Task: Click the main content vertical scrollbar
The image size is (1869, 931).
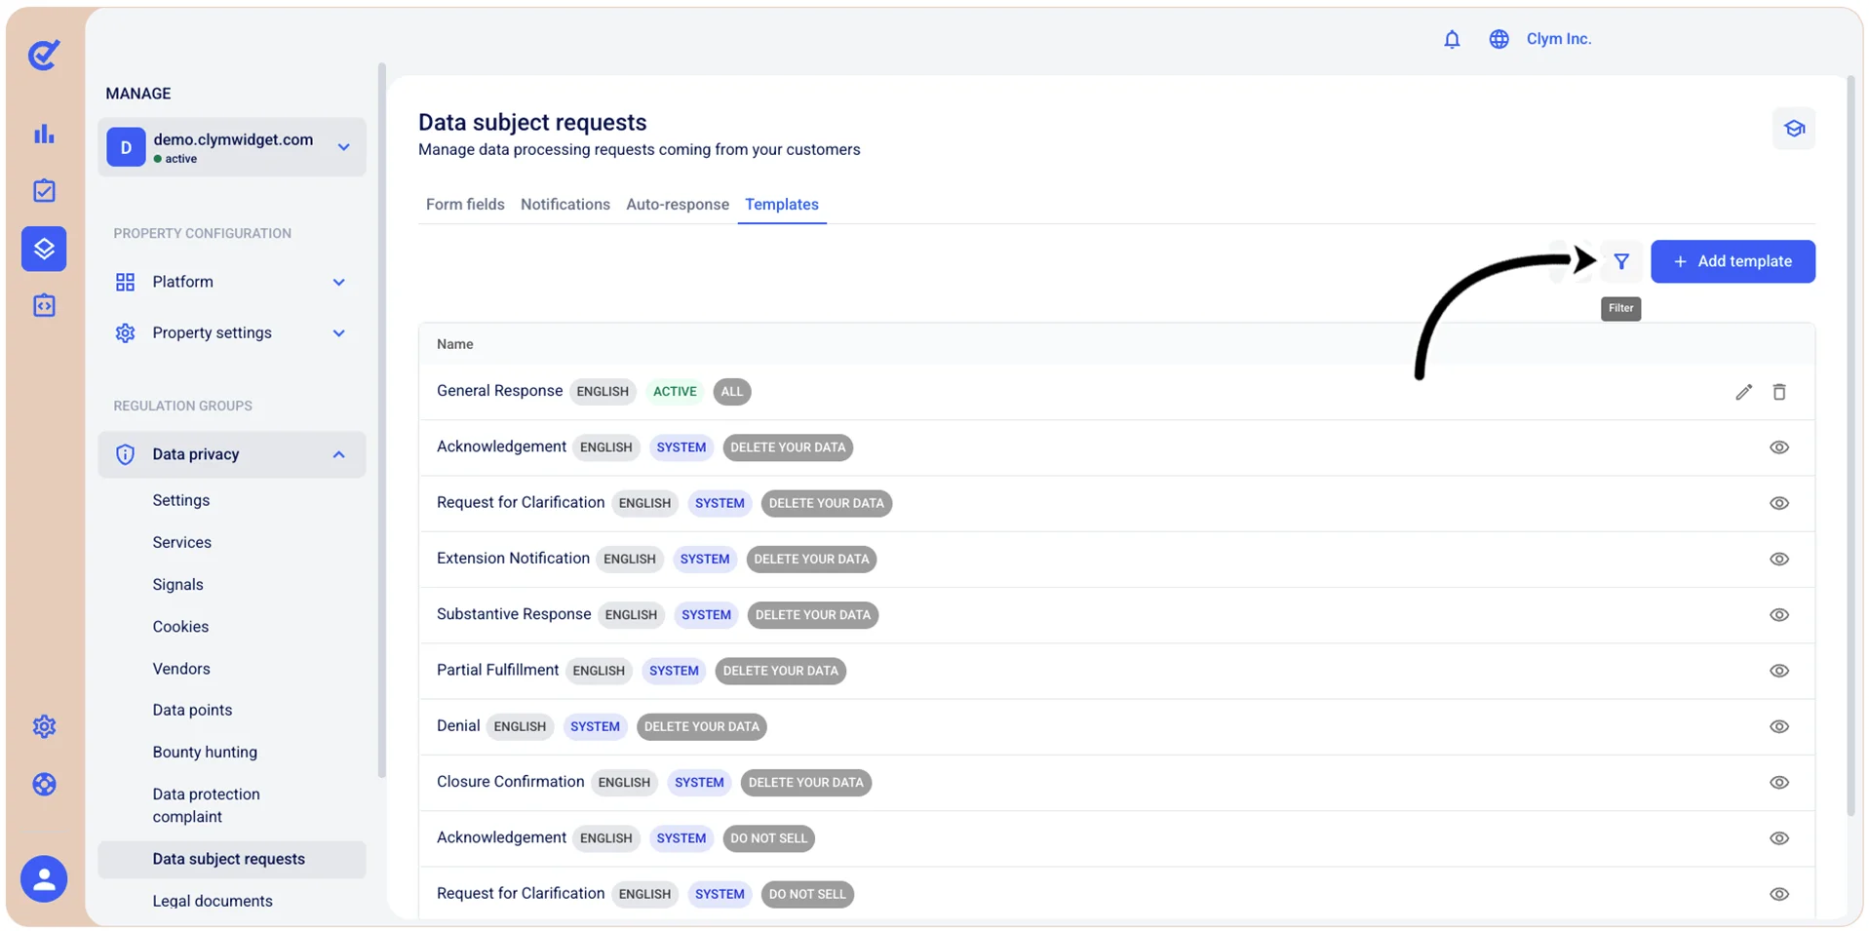Action: coord(1850,446)
